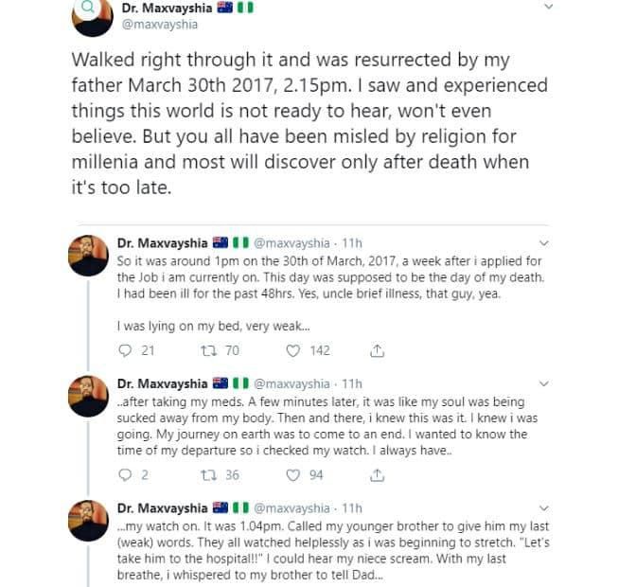Viewport: 636px width, 587px height.
Task: Share the "after taking my meds" tweet
Action: (x=377, y=474)
